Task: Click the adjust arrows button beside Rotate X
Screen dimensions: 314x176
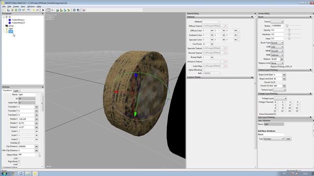Action: pos(36,119)
